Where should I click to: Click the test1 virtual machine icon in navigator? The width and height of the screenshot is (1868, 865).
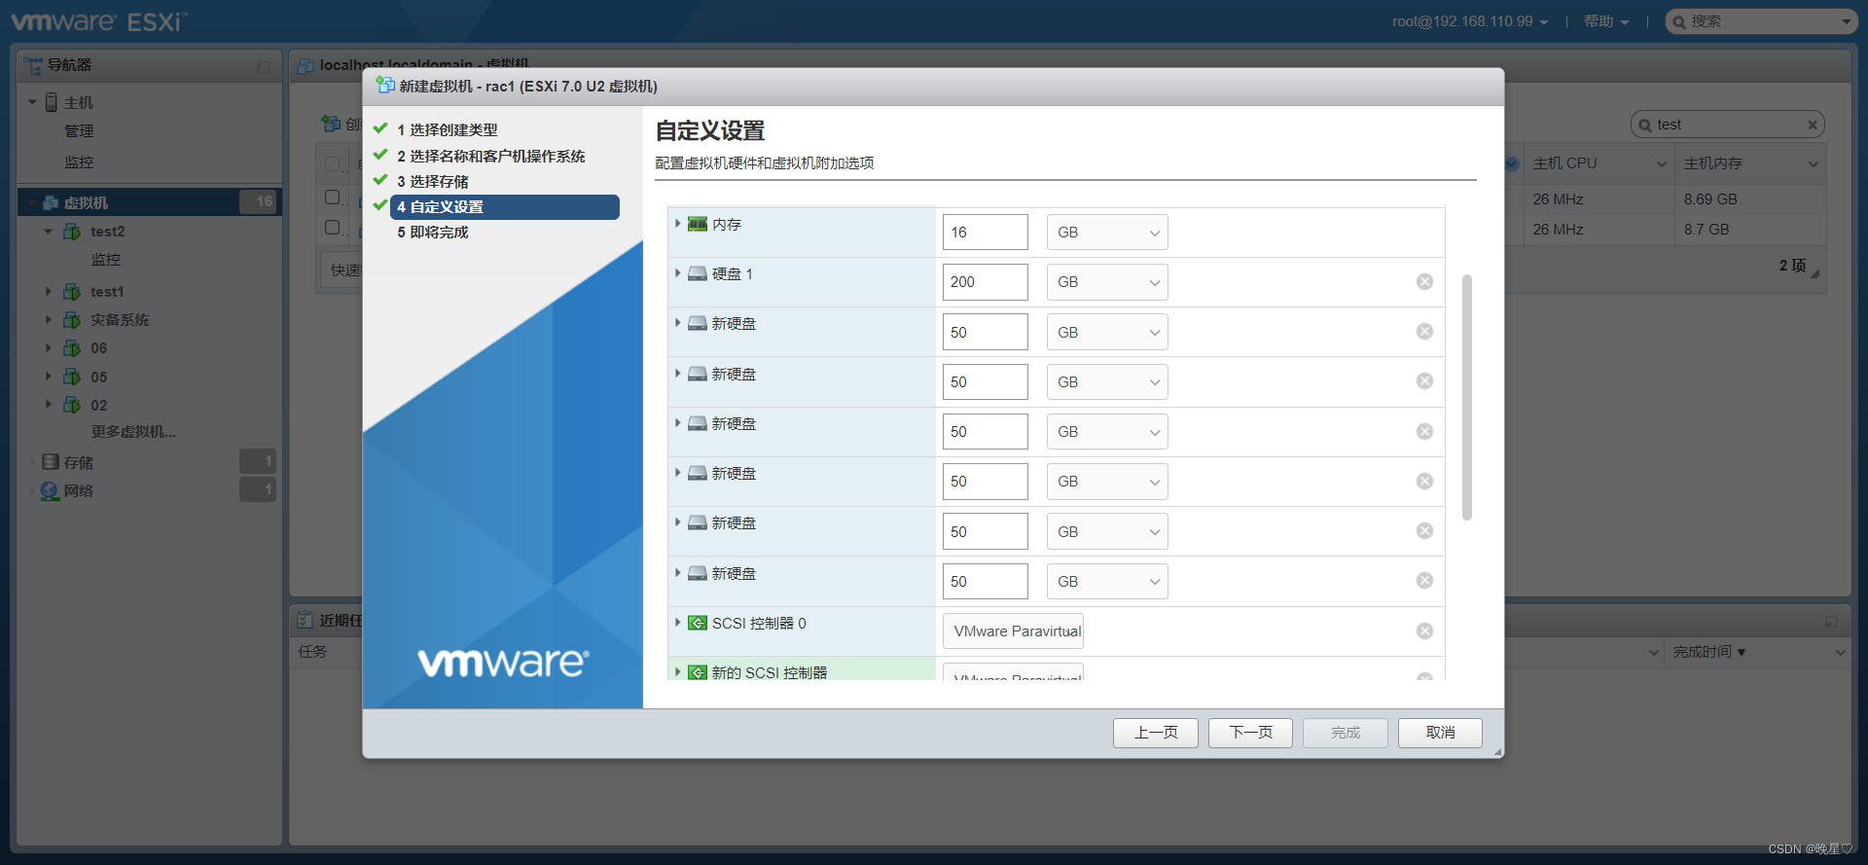click(x=72, y=292)
